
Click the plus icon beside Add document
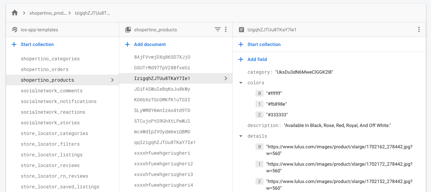click(x=127, y=44)
